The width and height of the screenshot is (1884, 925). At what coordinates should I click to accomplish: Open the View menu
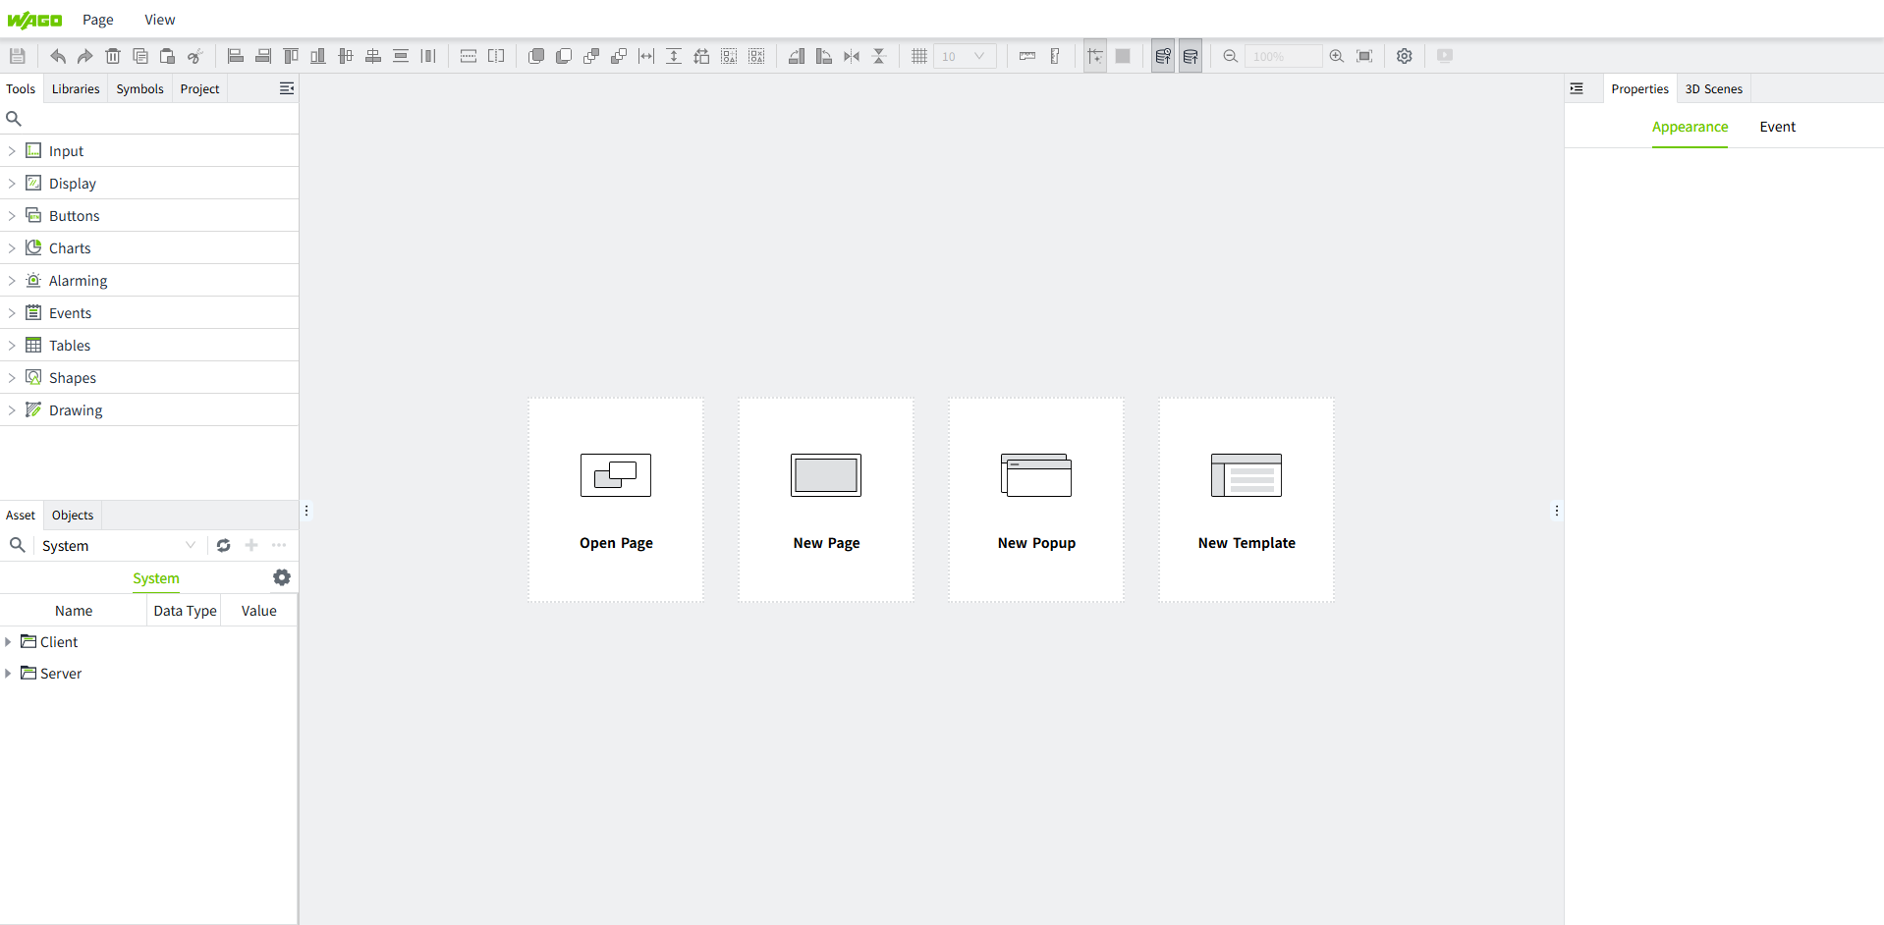[x=159, y=20]
